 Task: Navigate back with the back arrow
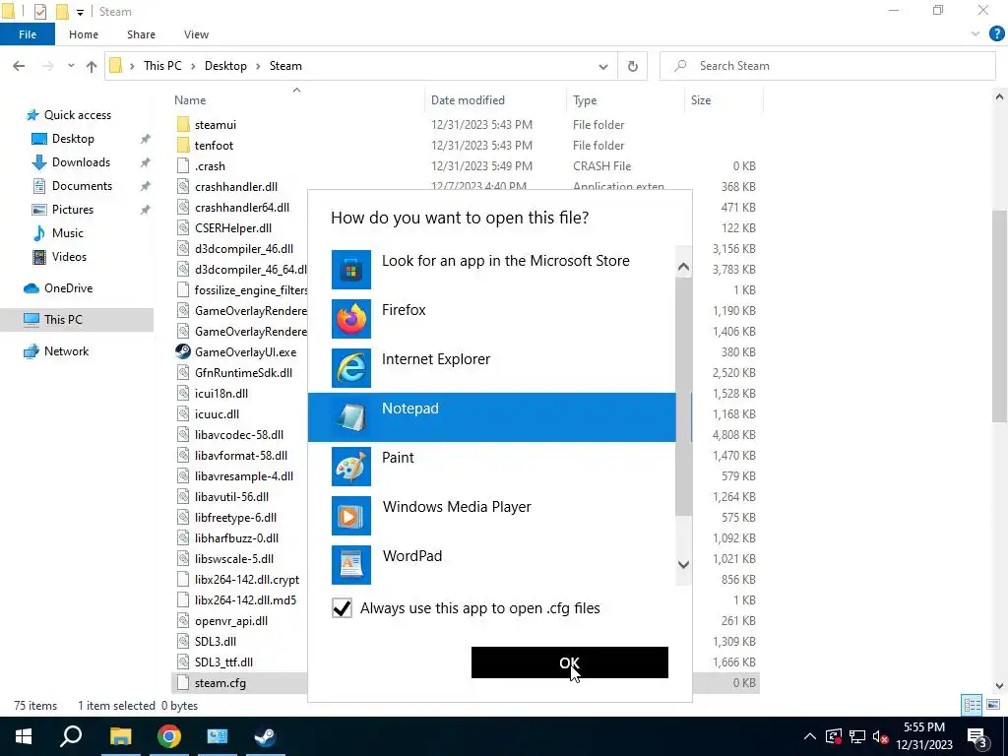pyautogui.click(x=19, y=66)
